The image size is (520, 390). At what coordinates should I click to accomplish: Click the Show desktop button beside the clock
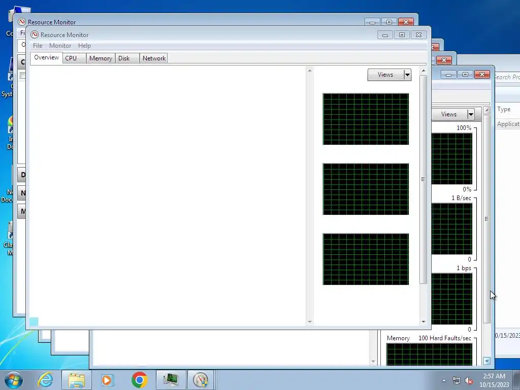(516, 380)
